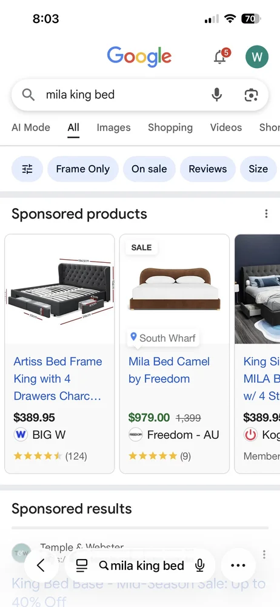Open Artiss Bed Frame King product link

[x=58, y=379]
